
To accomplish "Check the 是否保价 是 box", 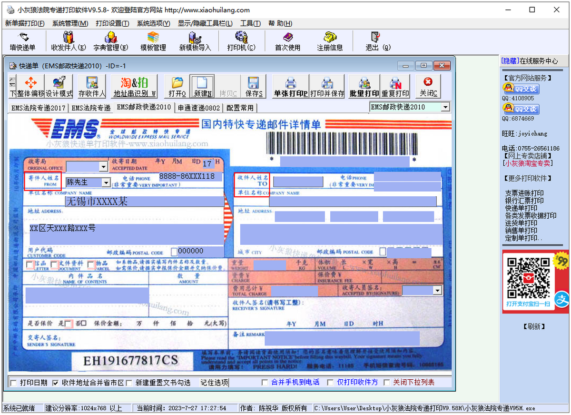I will click(69, 324).
